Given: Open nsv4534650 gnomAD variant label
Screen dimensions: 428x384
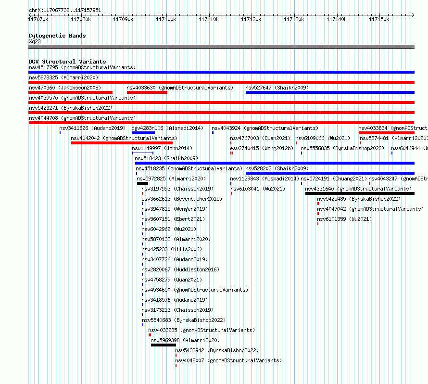Looking at the screenshot, I should click(195, 290).
